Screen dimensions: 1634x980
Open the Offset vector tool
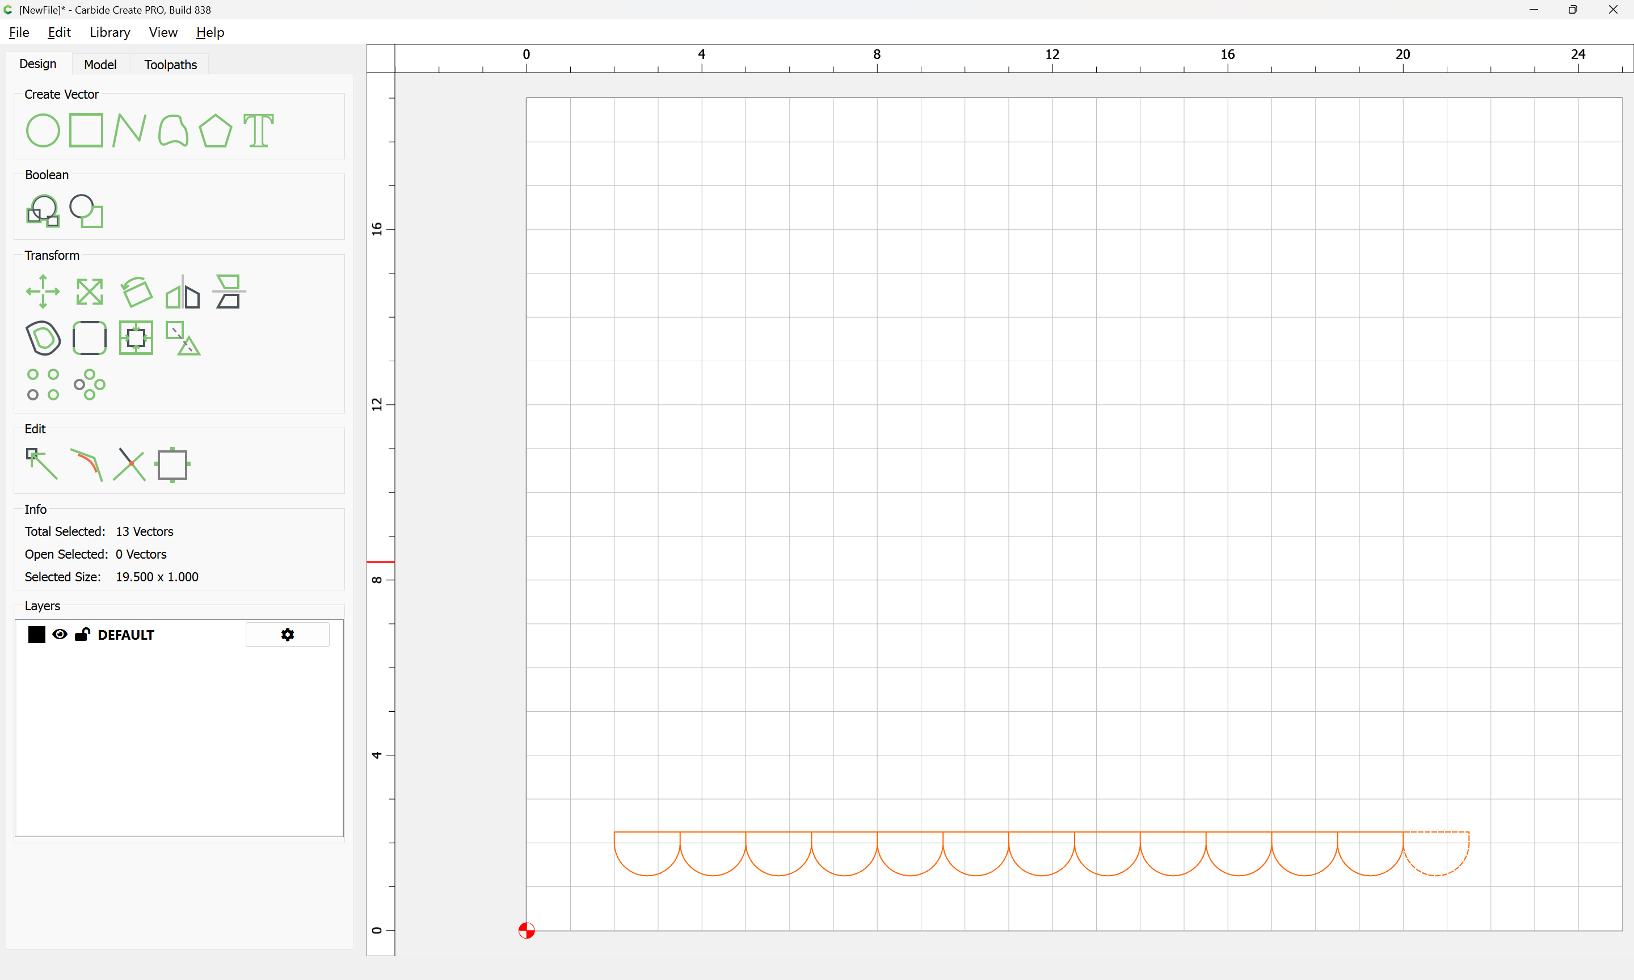[43, 338]
